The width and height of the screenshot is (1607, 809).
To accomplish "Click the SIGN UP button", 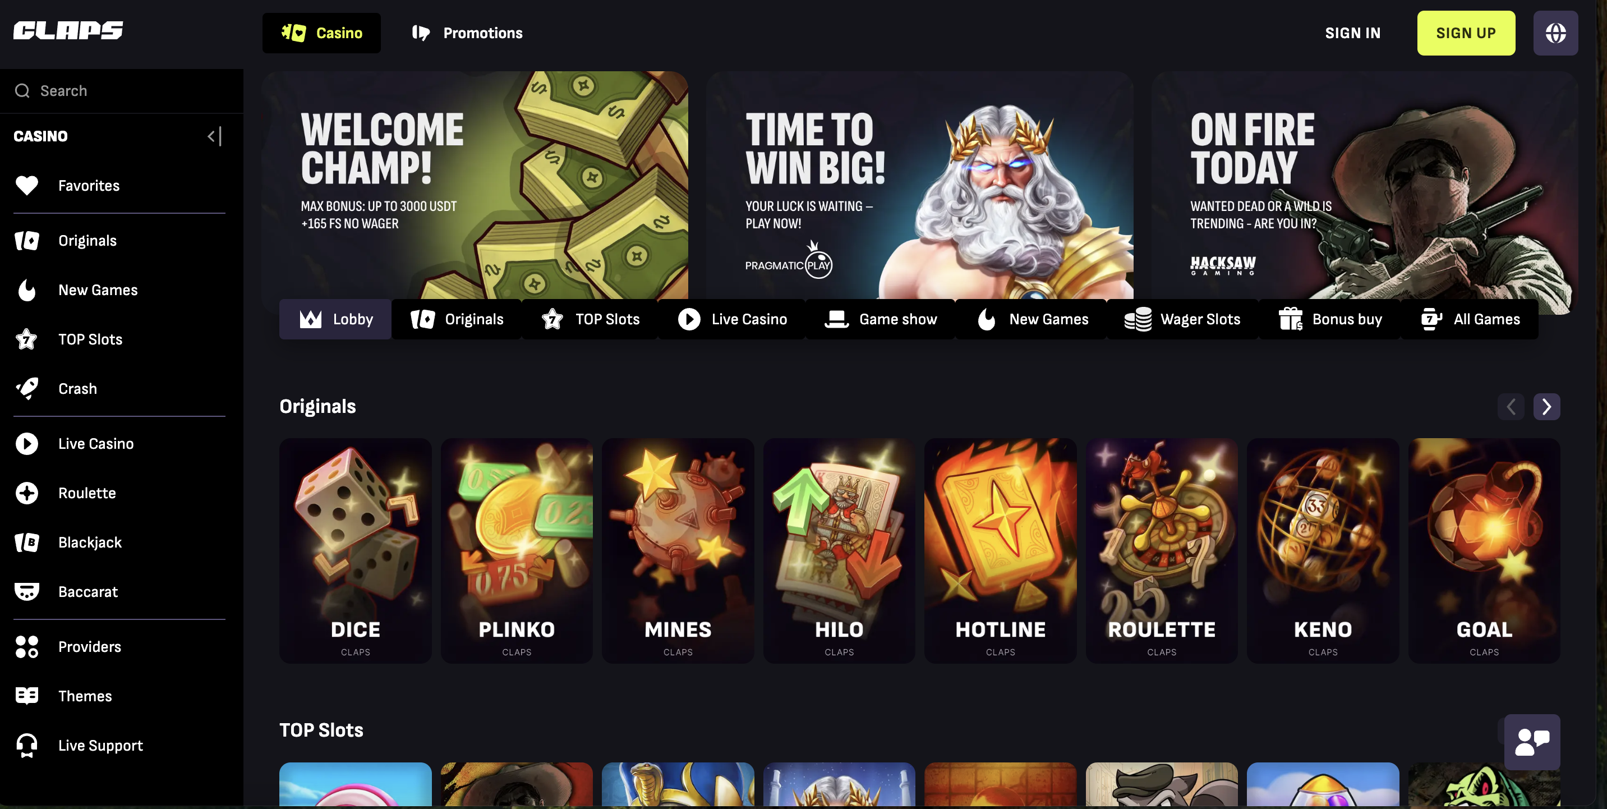I will point(1466,33).
